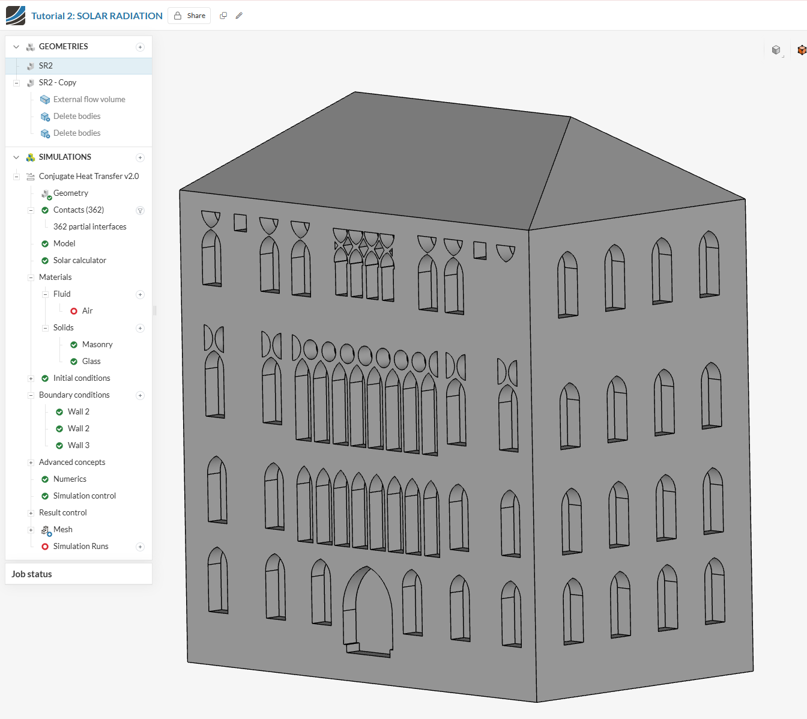Collapse the GEOMETRIES section
The height and width of the screenshot is (719, 807).
coord(16,47)
